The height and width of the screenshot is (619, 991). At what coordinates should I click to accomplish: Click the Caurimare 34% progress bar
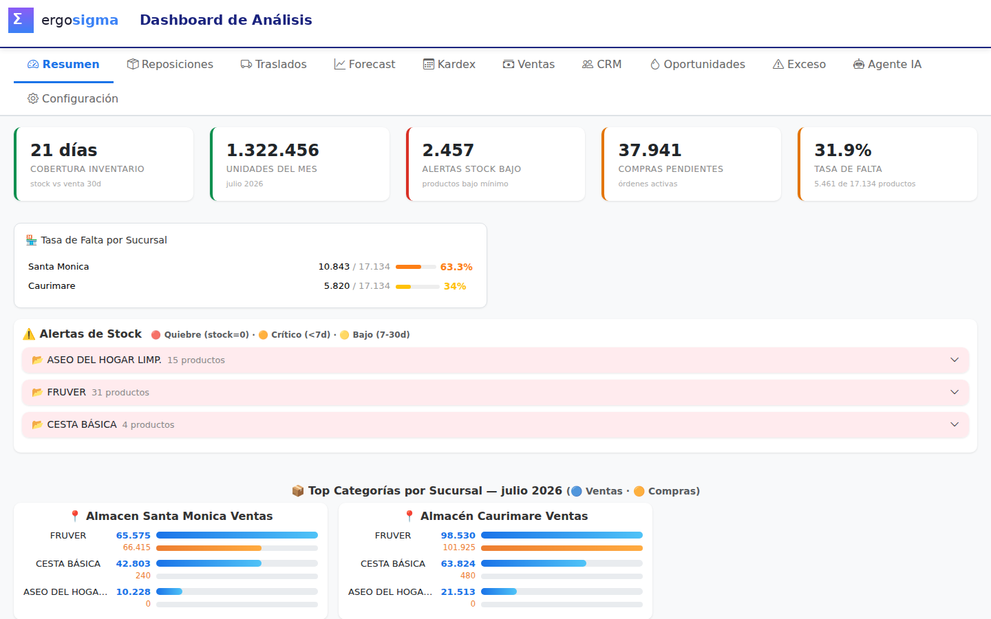pos(418,286)
